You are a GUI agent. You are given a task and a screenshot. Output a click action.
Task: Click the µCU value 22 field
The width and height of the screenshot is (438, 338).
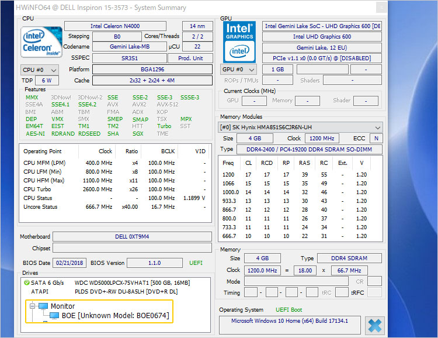click(x=197, y=46)
